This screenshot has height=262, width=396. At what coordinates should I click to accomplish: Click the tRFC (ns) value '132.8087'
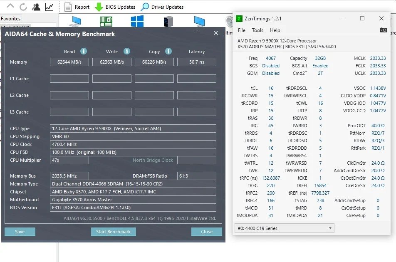pos(271,178)
